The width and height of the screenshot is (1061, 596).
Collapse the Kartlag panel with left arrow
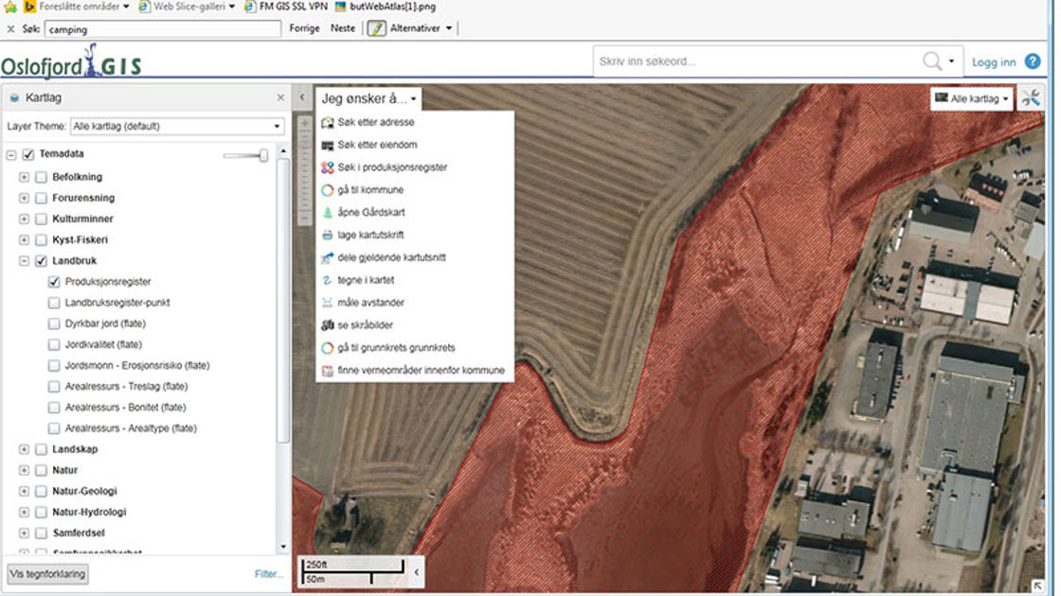(302, 97)
